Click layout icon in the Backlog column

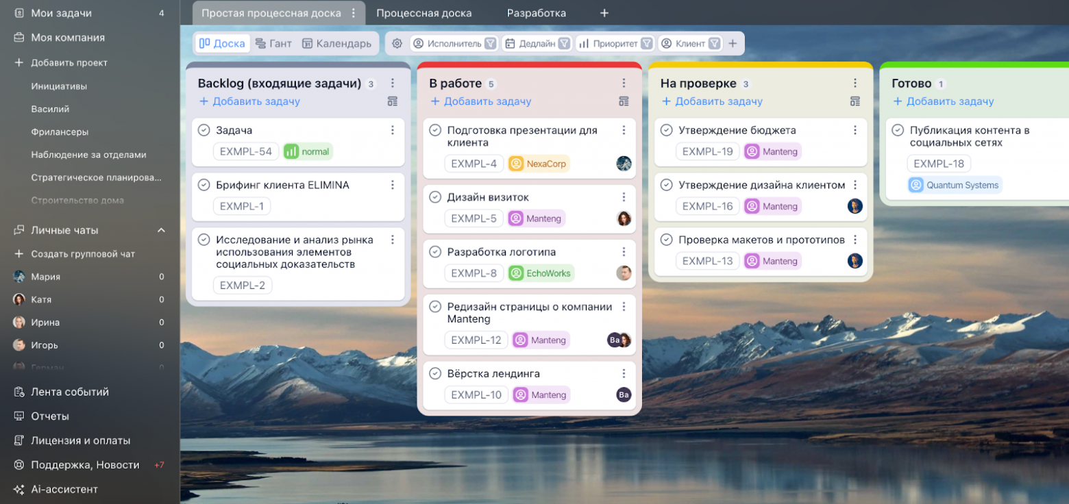(x=392, y=101)
